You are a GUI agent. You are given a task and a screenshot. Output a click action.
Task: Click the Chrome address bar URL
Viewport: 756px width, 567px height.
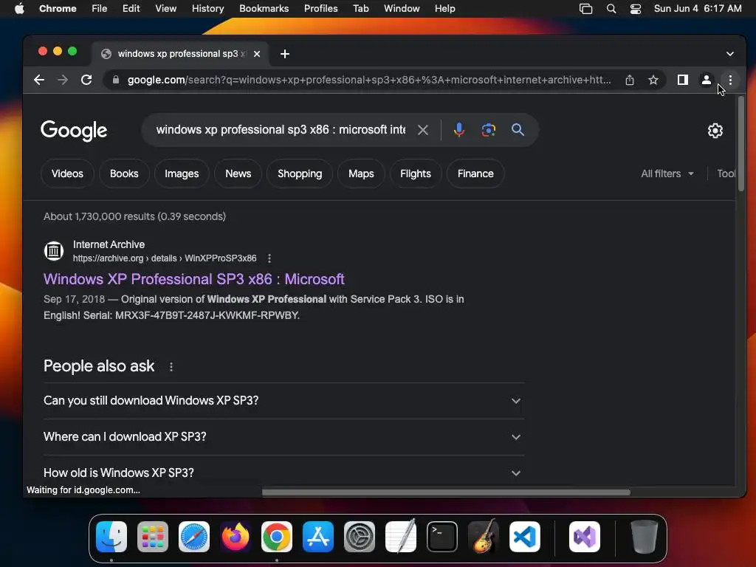click(369, 80)
